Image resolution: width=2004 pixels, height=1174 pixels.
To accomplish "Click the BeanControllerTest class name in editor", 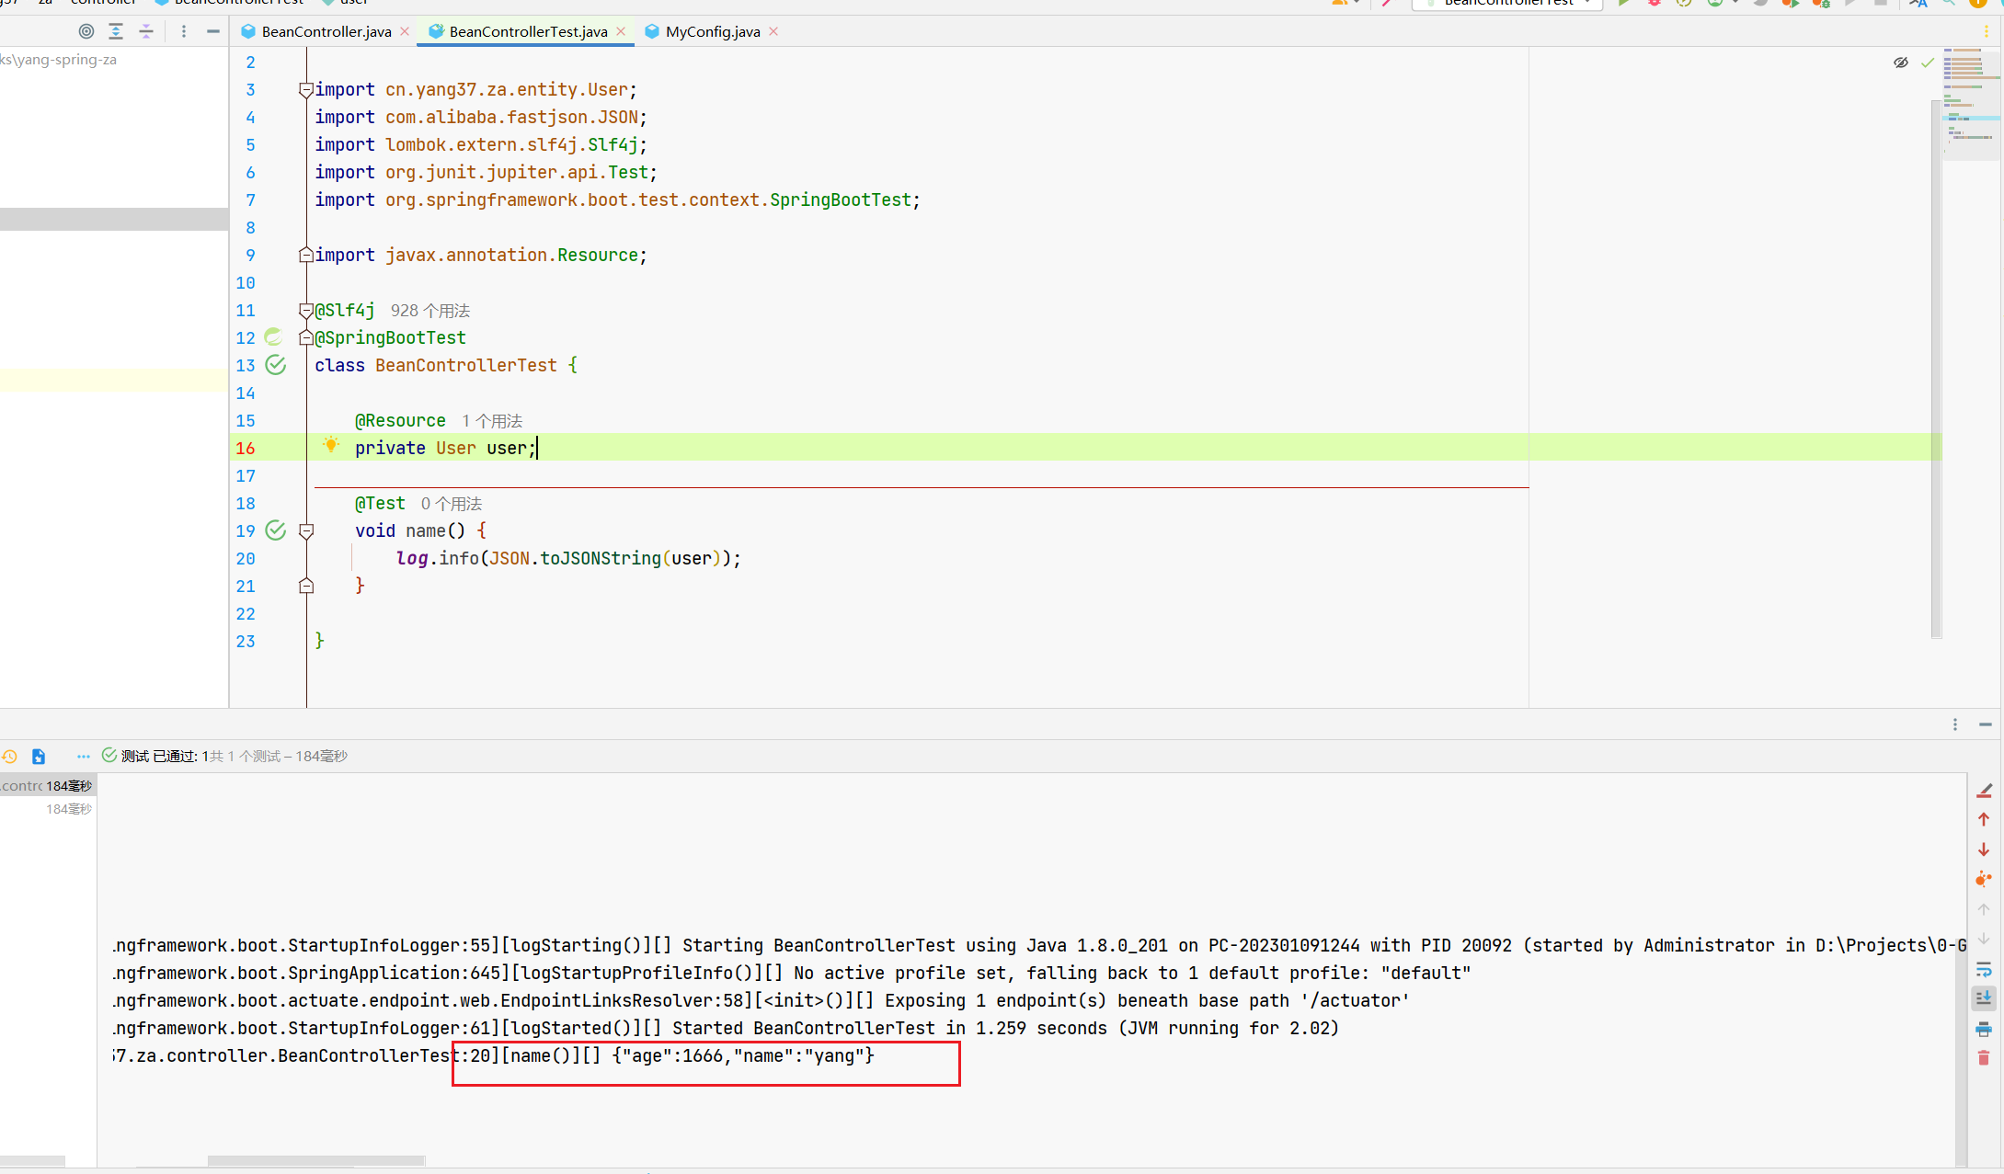I will [x=466, y=365].
